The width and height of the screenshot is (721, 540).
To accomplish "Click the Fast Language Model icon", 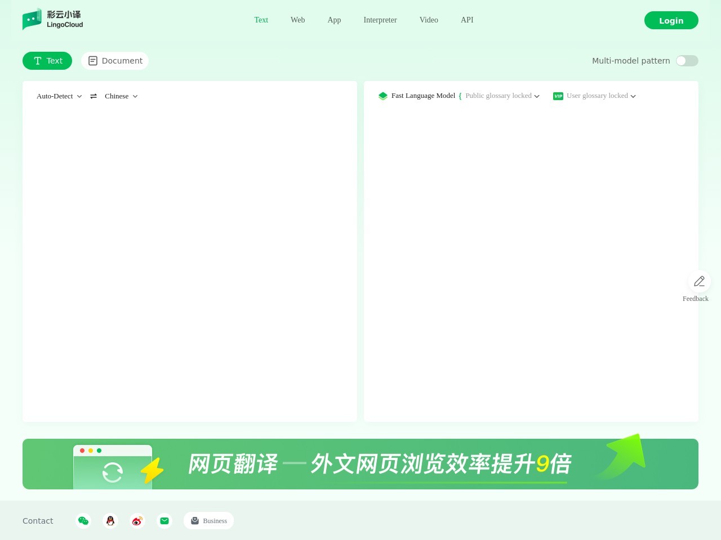I will coord(383,96).
